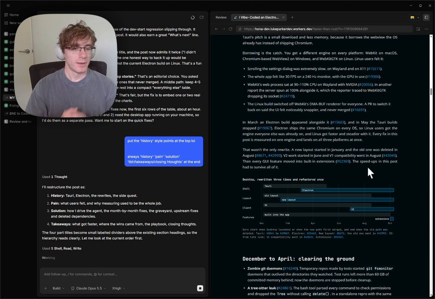
Task: Click the follow-up message input field
Action: pyautogui.click(x=123, y=274)
